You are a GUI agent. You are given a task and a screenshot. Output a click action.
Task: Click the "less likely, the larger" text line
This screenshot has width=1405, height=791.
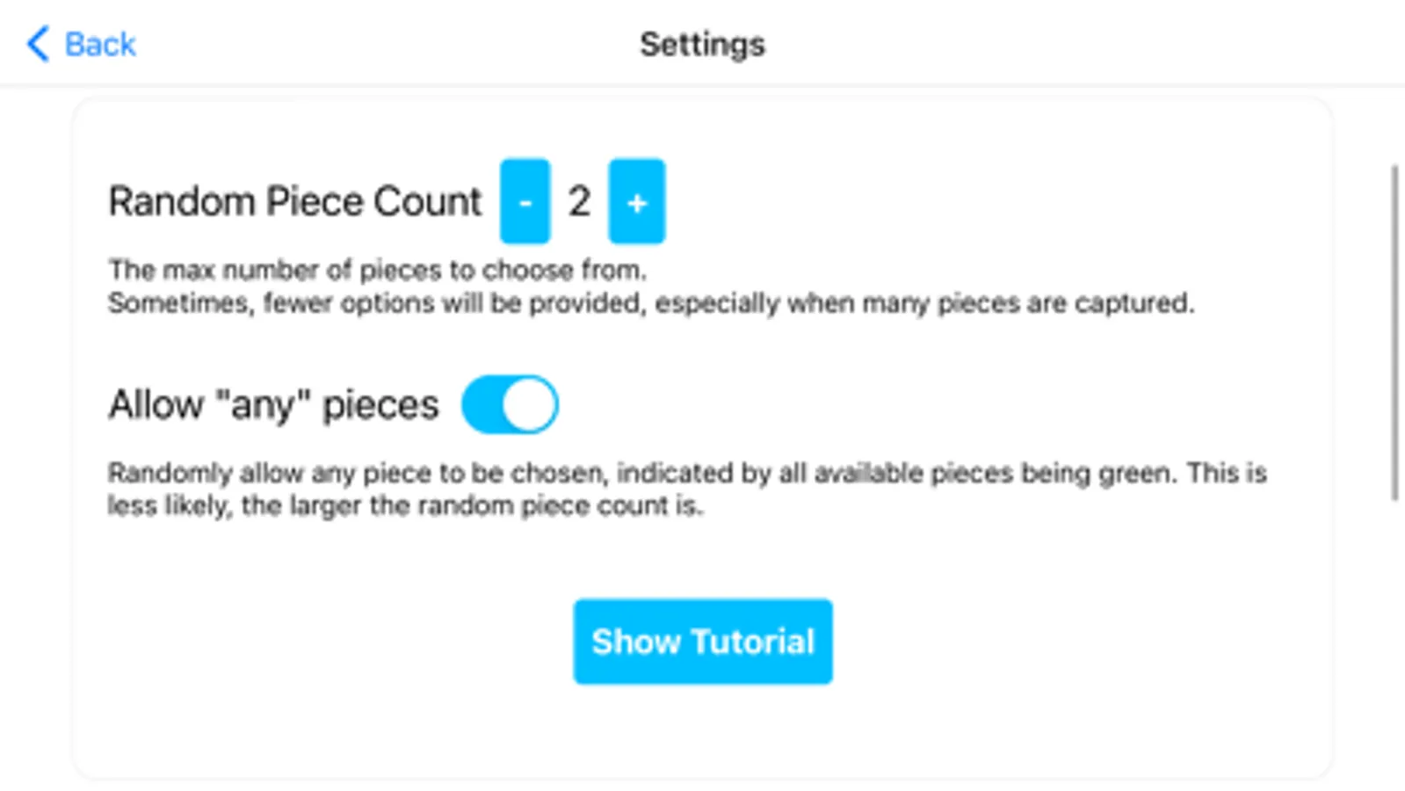(405, 506)
